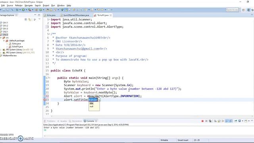Screen dimensions: 254x143
Task: Open the Window menu
Action: 61,6
